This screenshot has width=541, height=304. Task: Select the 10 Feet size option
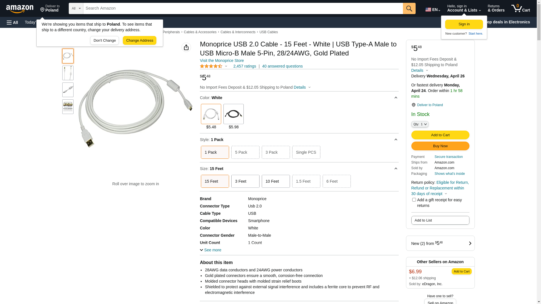[276, 181]
